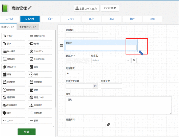Select the 複数選択 field type
Viewport: 179px width, 137px height.
click(x=13, y=59)
